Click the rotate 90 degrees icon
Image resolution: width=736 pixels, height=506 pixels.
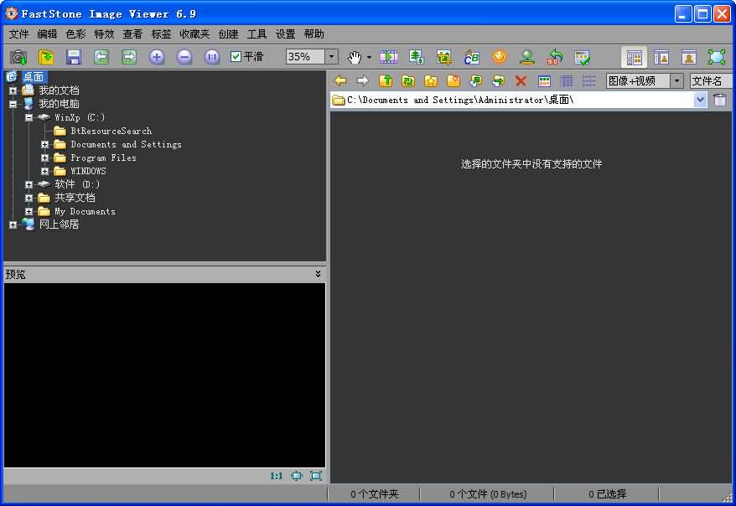[555, 57]
